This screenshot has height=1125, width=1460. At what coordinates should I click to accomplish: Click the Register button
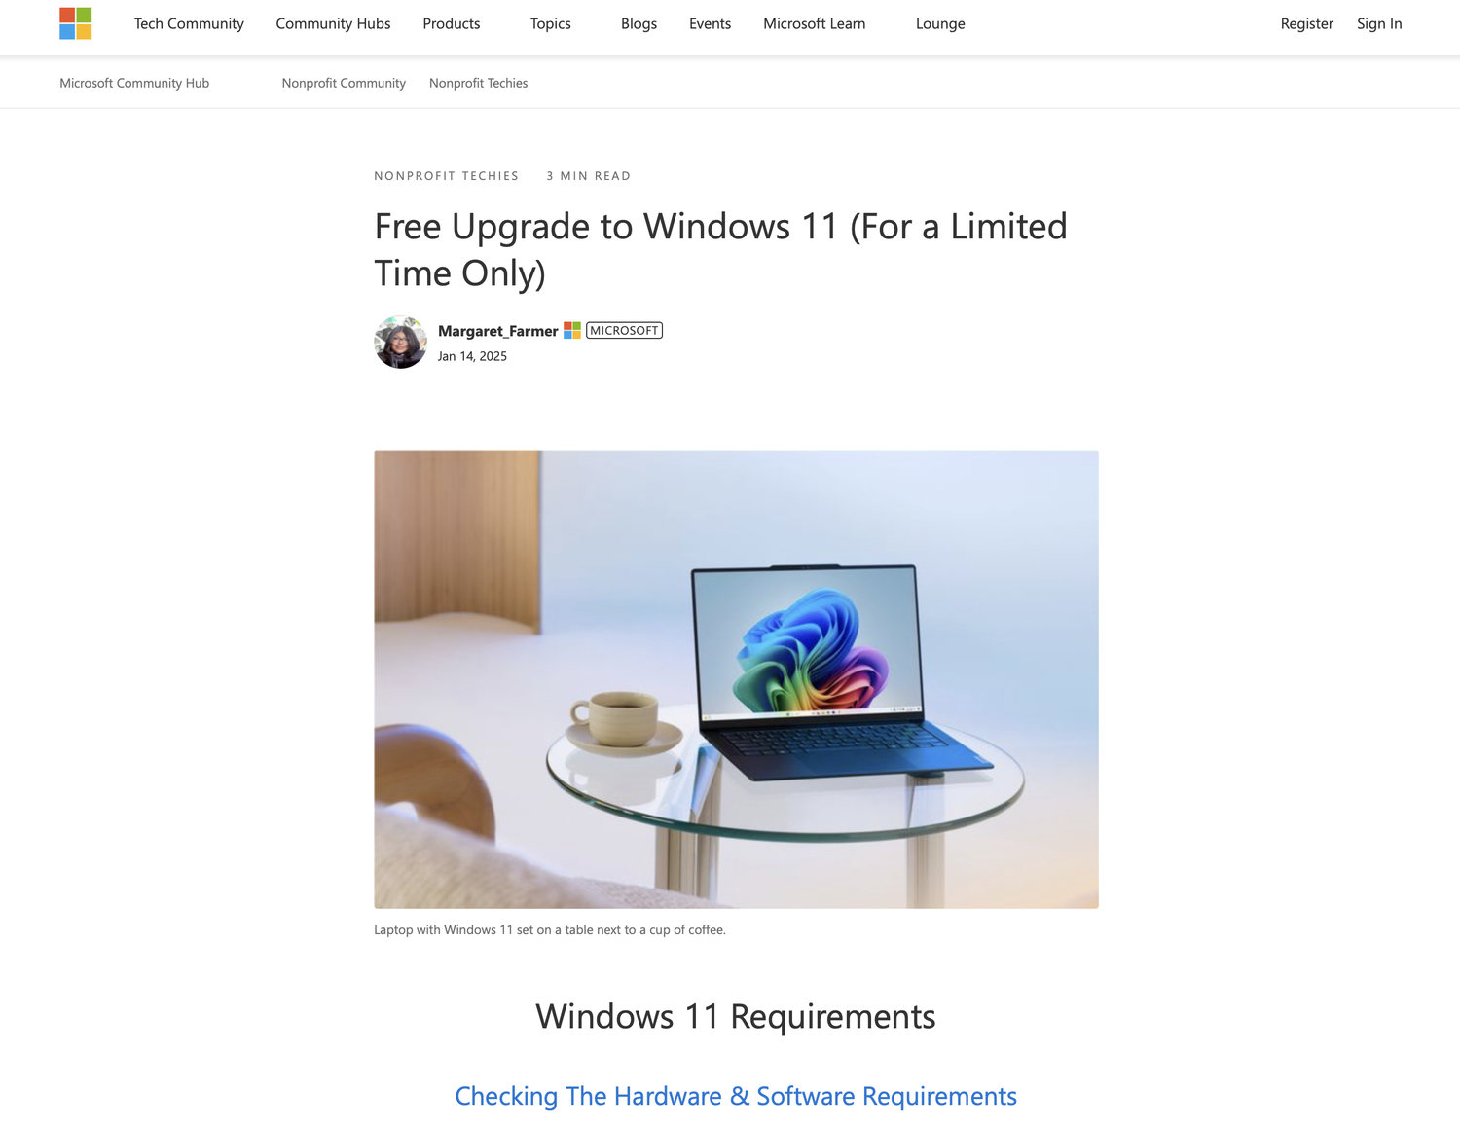[x=1306, y=23]
